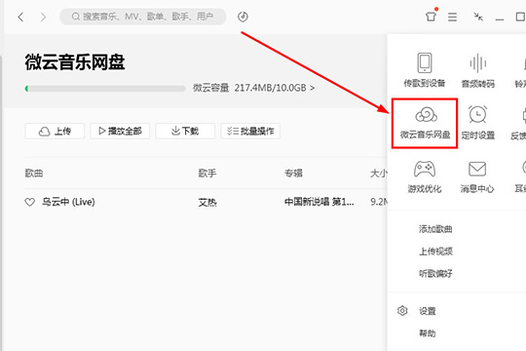The width and height of the screenshot is (526, 351).
Task: Open 微云音乐网盘 cloud icon
Action: coord(426,115)
